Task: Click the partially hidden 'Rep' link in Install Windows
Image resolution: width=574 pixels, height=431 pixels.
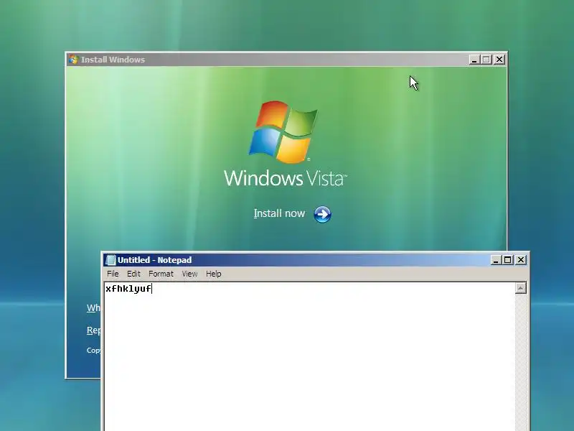Action: pos(93,330)
